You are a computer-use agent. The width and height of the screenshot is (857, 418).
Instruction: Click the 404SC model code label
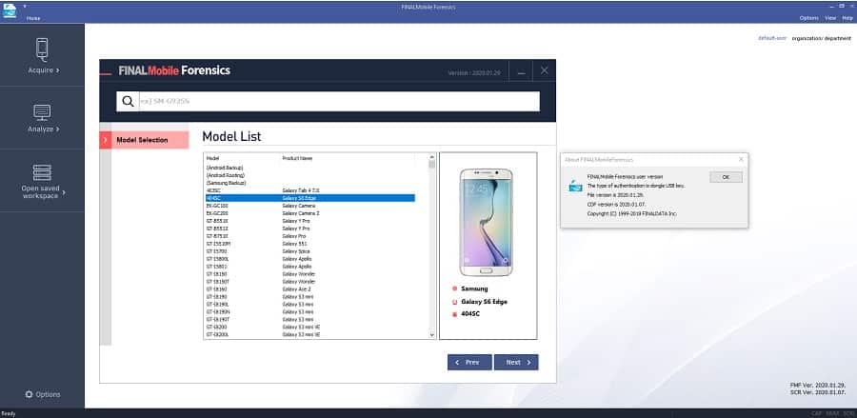(x=470, y=314)
